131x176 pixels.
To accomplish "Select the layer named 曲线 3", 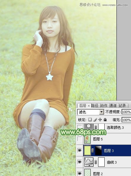I will pos(112,162).
